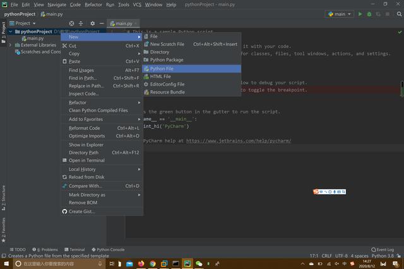Select Resource Bundle entry
The image size is (404, 269).
click(x=191, y=92)
